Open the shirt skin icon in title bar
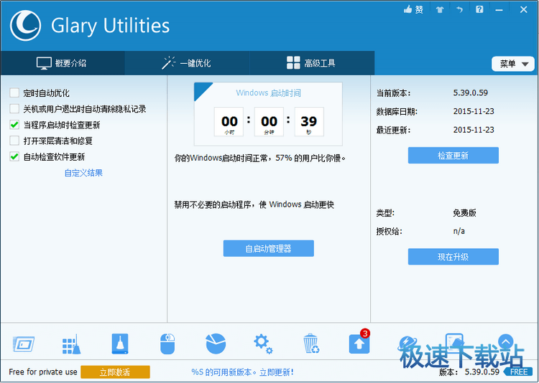The height and width of the screenshot is (383, 539). click(440, 9)
